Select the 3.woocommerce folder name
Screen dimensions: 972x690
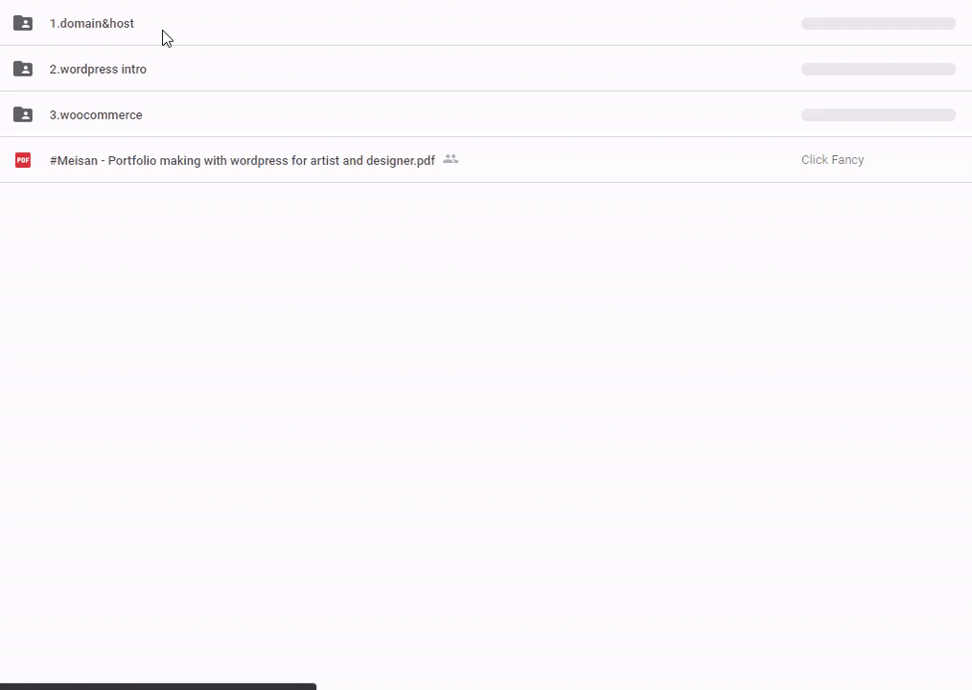coord(96,115)
